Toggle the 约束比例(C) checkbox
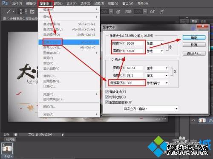 tap(107, 97)
